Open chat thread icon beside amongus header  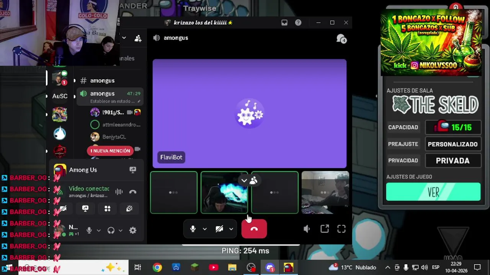point(341,39)
